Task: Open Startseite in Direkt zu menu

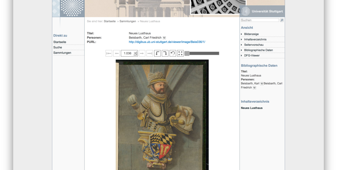Action: [60, 42]
